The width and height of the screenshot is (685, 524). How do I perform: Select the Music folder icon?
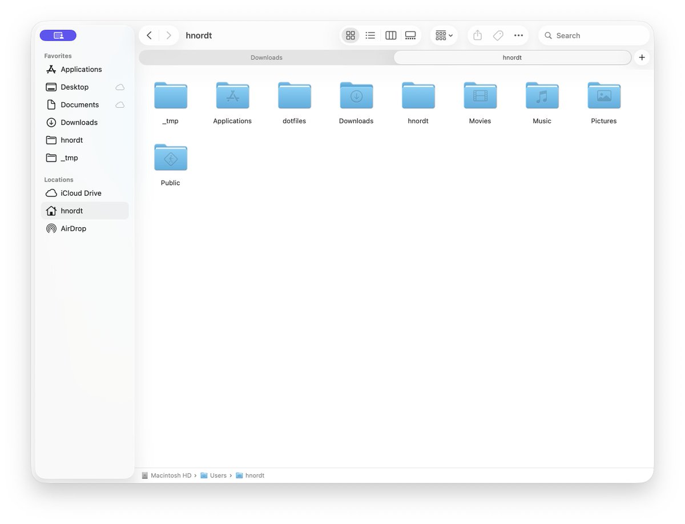tap(542, 95)
